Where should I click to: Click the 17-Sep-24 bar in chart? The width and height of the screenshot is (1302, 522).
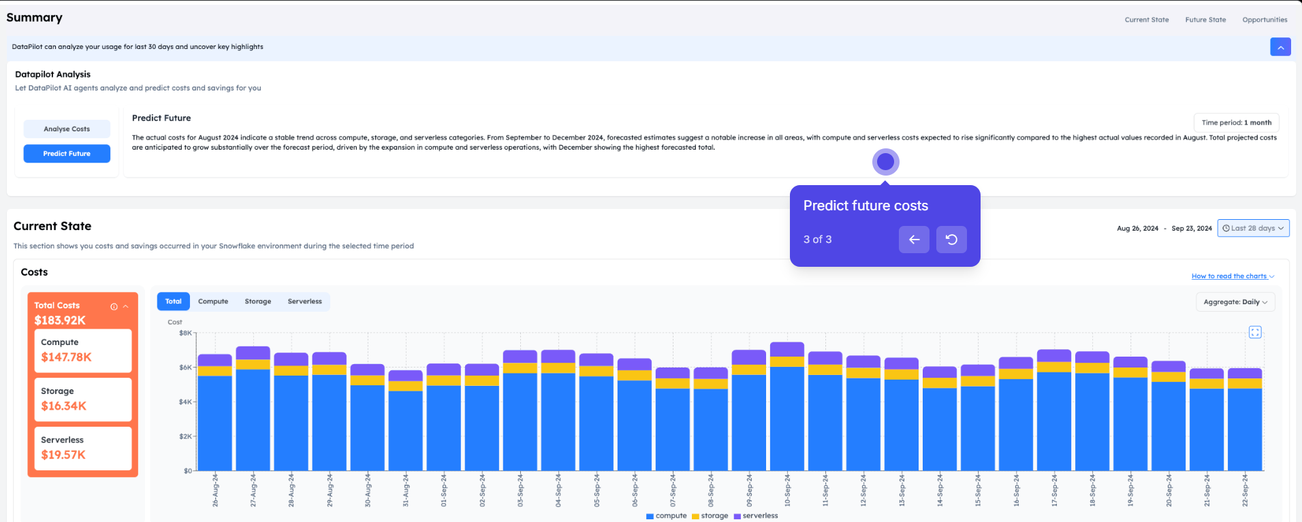(x=1054, y=410)
